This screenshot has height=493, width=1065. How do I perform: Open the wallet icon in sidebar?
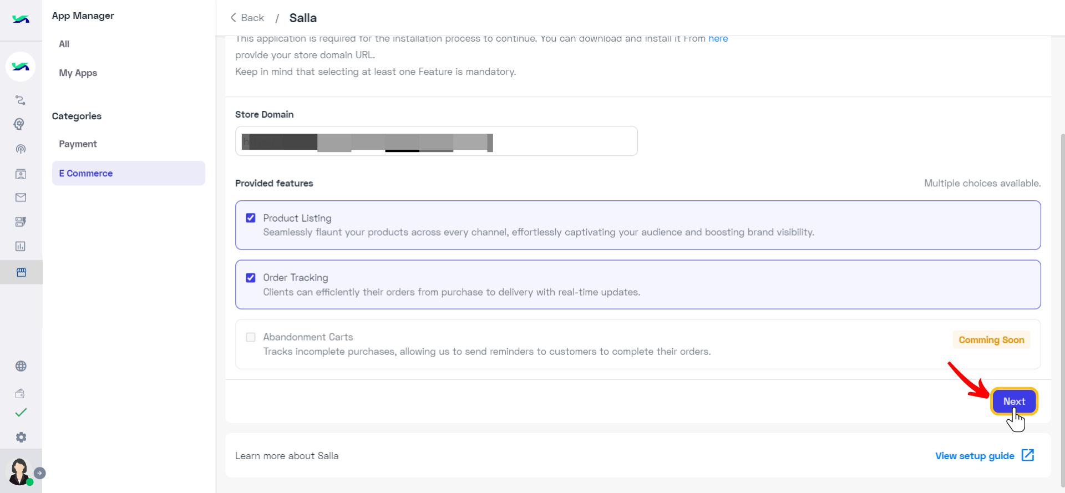20,393
